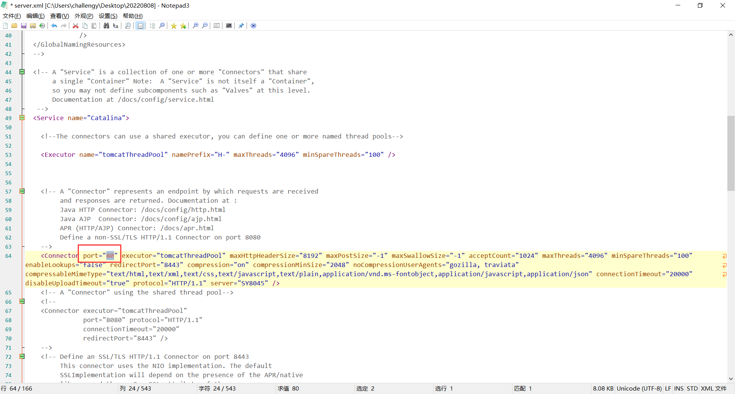
Task: Collapse the Service comment fold at line 44
Action: click(x=22, y=72)
